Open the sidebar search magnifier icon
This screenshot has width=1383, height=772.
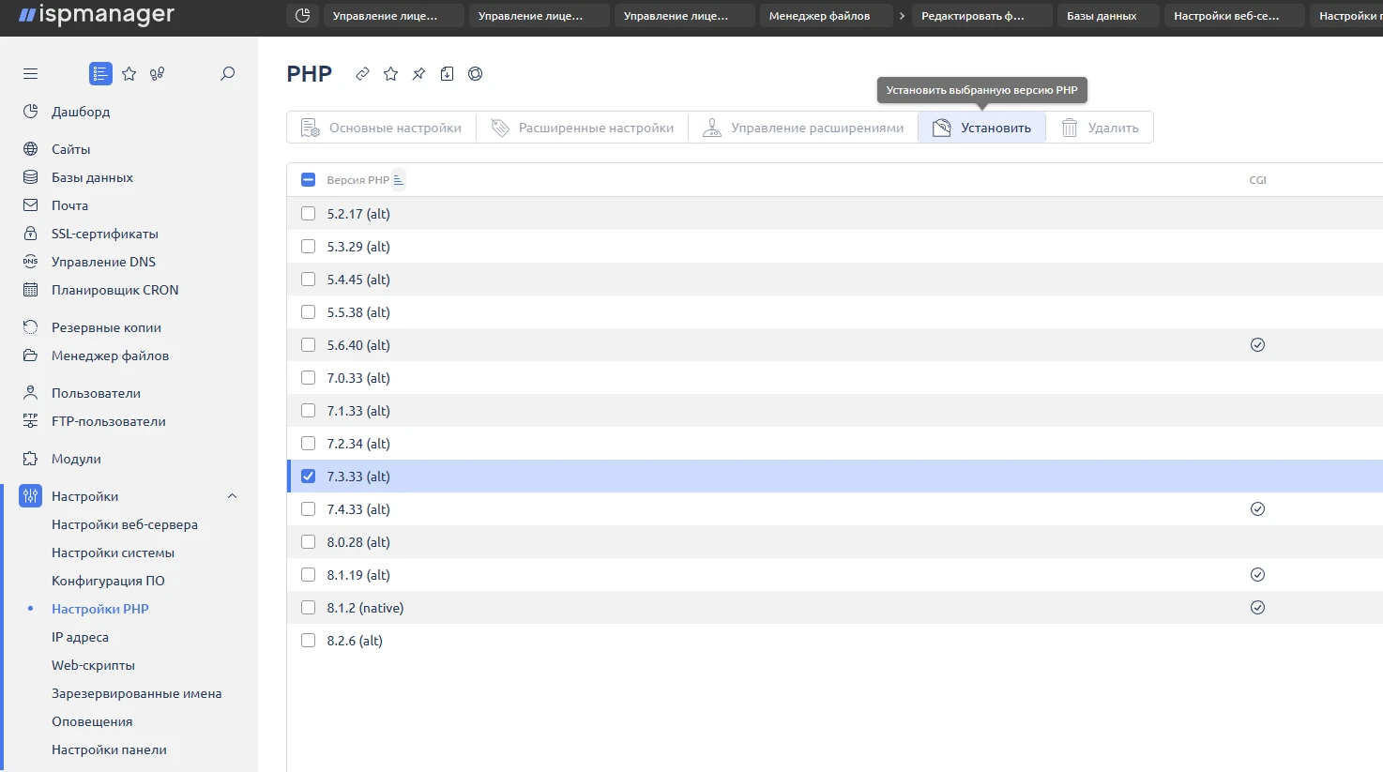coord(227,74)
